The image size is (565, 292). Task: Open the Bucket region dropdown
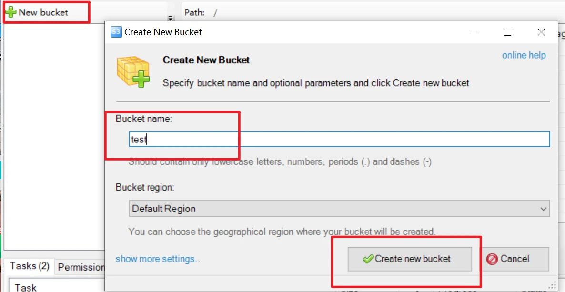point(339,209)
